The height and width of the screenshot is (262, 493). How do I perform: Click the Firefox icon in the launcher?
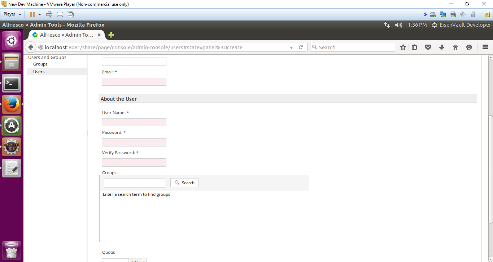click(12, 104)
